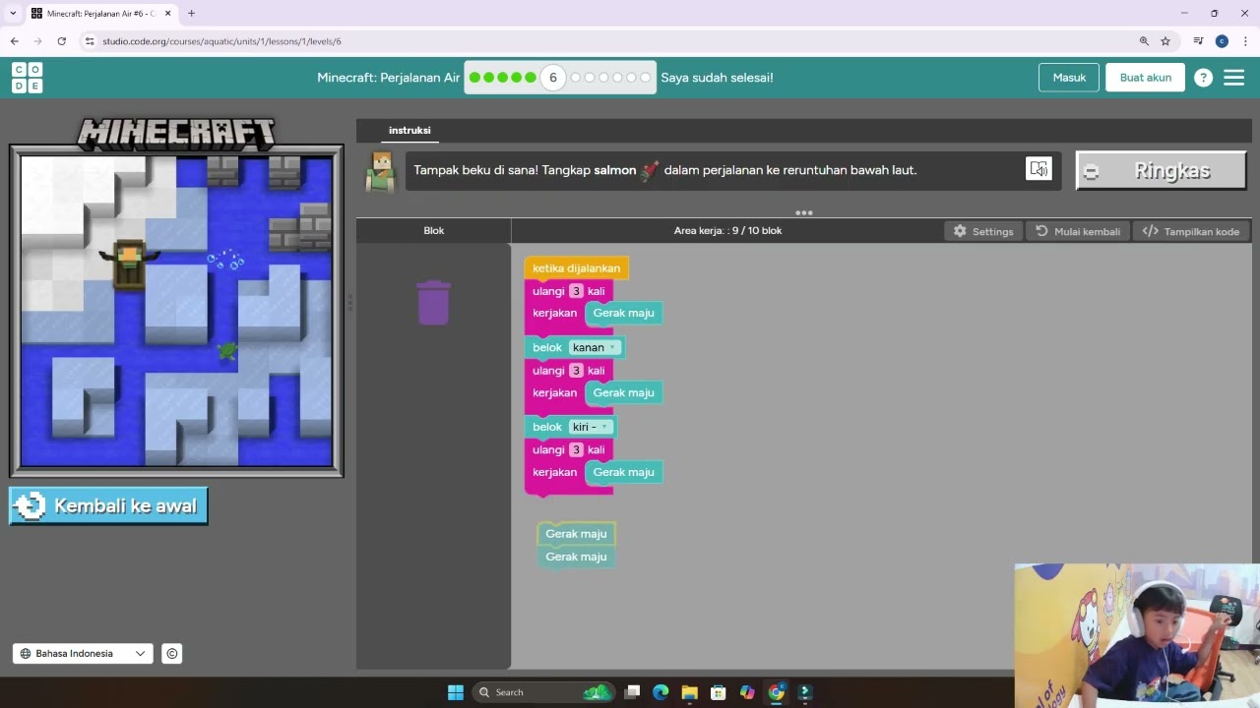Click the Ringkas collapse button
1260x708 pixels.
1162,171
